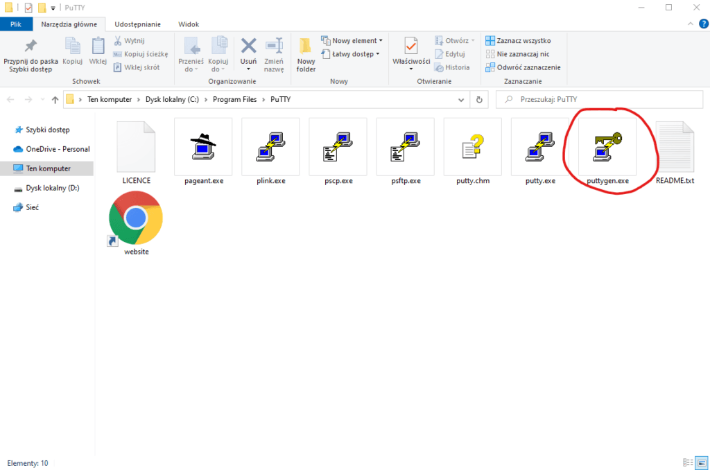This screenshot has height=470, width=710.
Task: Select the plink.exe file icon
Action: tap(271, 152)
